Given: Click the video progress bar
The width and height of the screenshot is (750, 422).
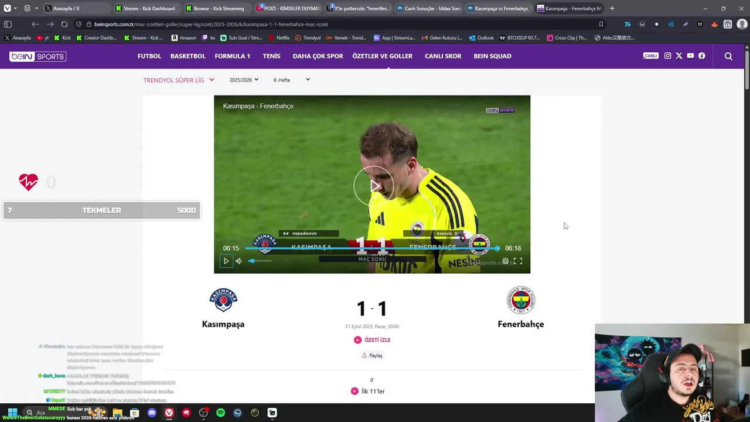Looking at the screenshot, I should point(372,248).
